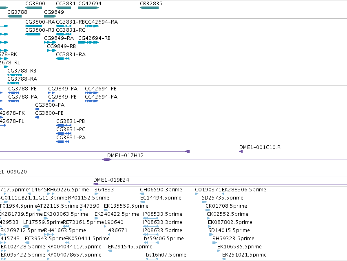Click protein CG3831-PB
Image resolution: width=347 pixels, height=261 pixels.
[x=64, y=125]
